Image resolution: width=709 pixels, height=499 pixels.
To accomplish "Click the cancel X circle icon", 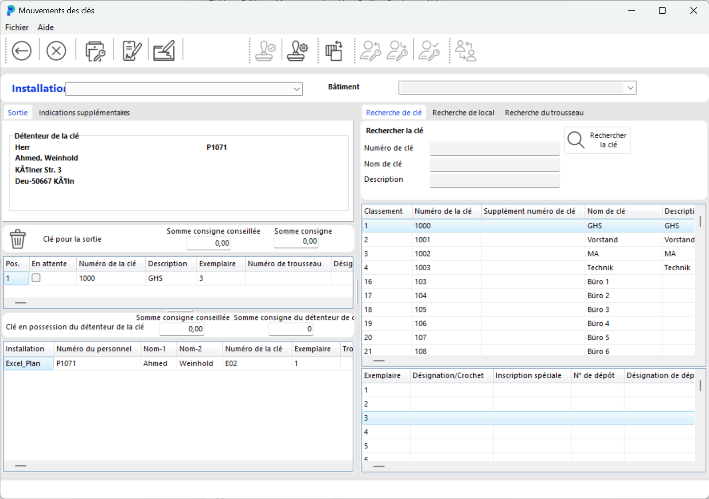I will [x=56, y=51].
